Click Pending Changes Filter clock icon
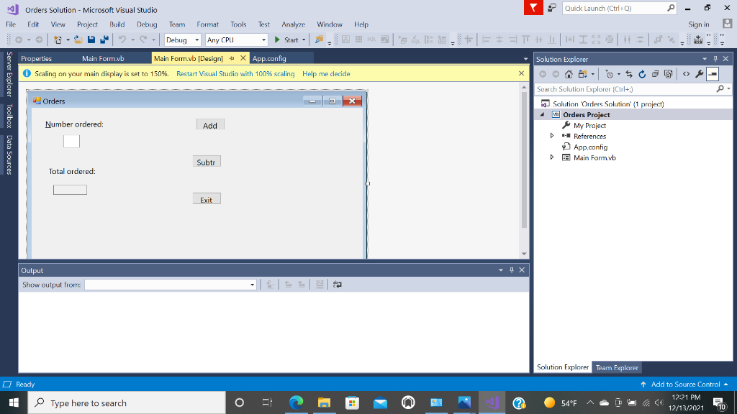The width and height of the screenshot is (737, 414). [610, 74]
